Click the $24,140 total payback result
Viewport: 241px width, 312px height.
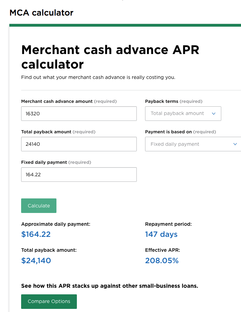click(36, 261)
